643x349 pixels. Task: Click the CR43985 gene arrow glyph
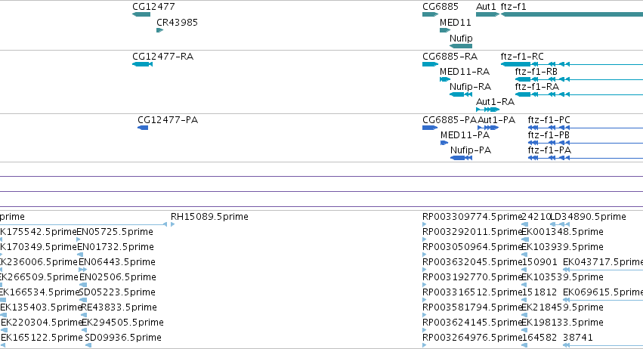tap(160, 30)
